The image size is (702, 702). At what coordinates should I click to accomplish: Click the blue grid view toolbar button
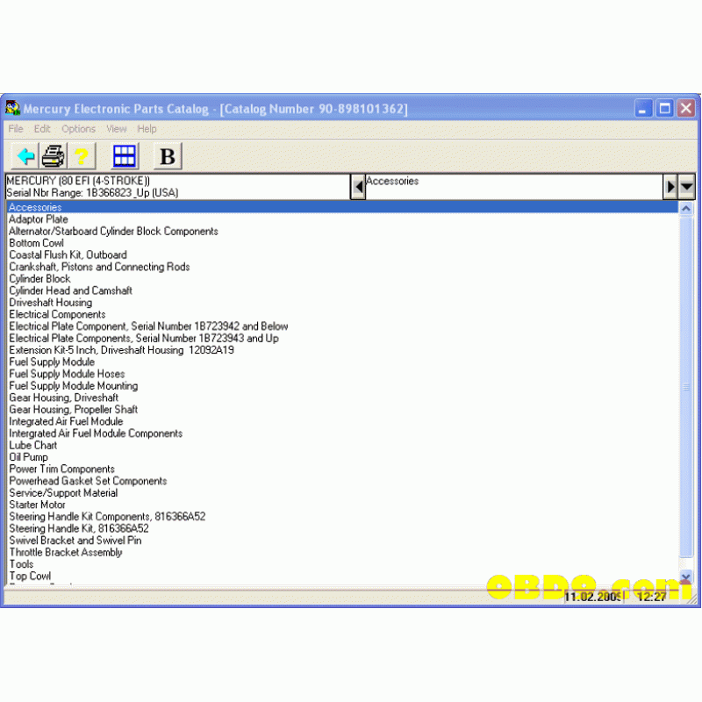click(x=125, y=156)
